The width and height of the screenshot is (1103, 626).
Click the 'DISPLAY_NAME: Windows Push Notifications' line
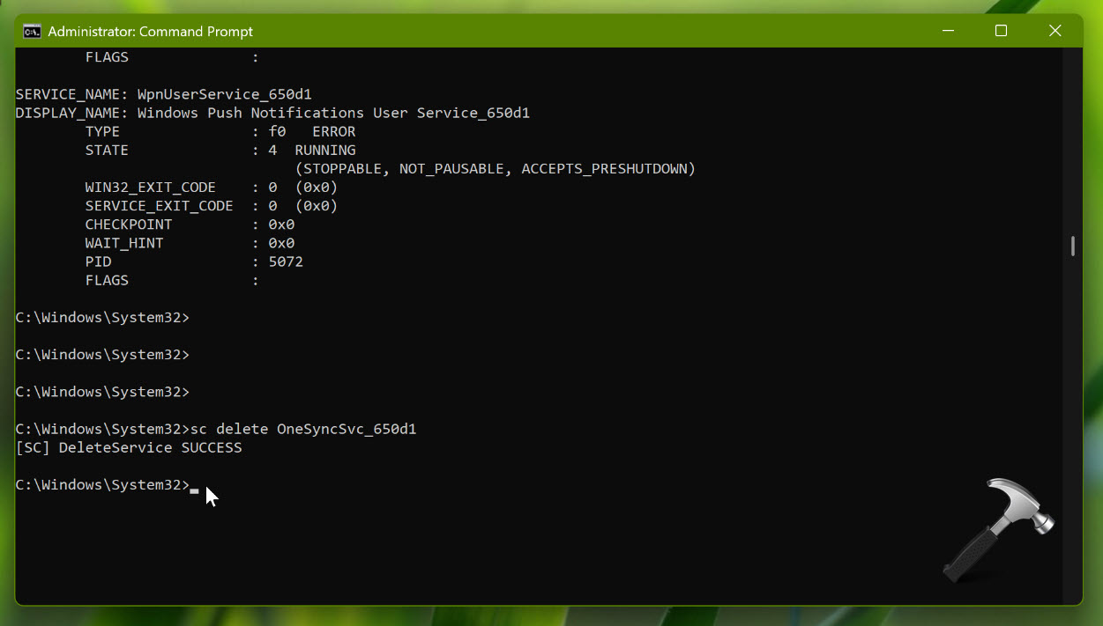pyautogui.click(x=272, y=113)
